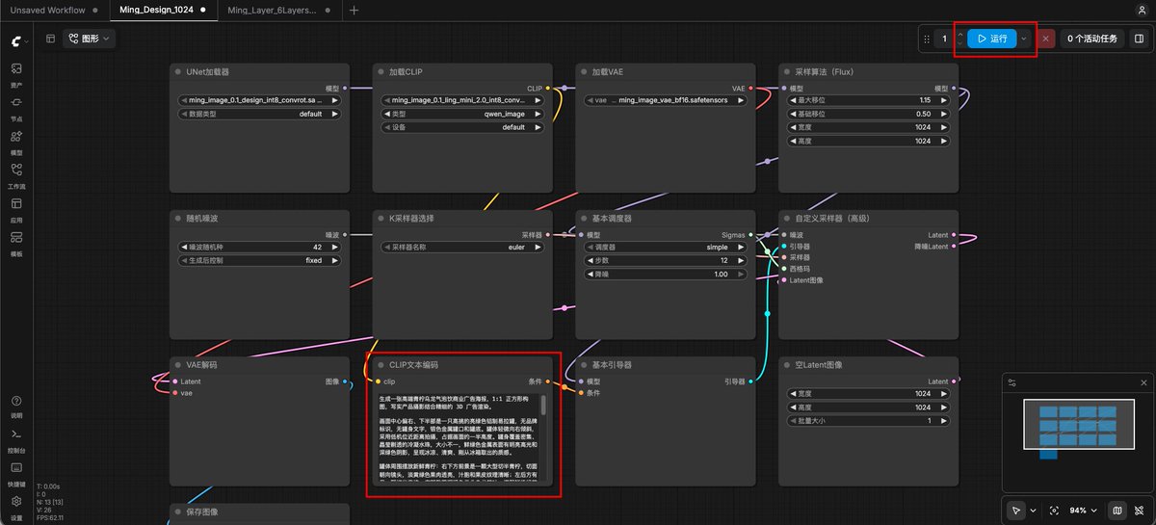Open the ComfyUI logo menu
1156x525 pixels.
click(16, 41)
